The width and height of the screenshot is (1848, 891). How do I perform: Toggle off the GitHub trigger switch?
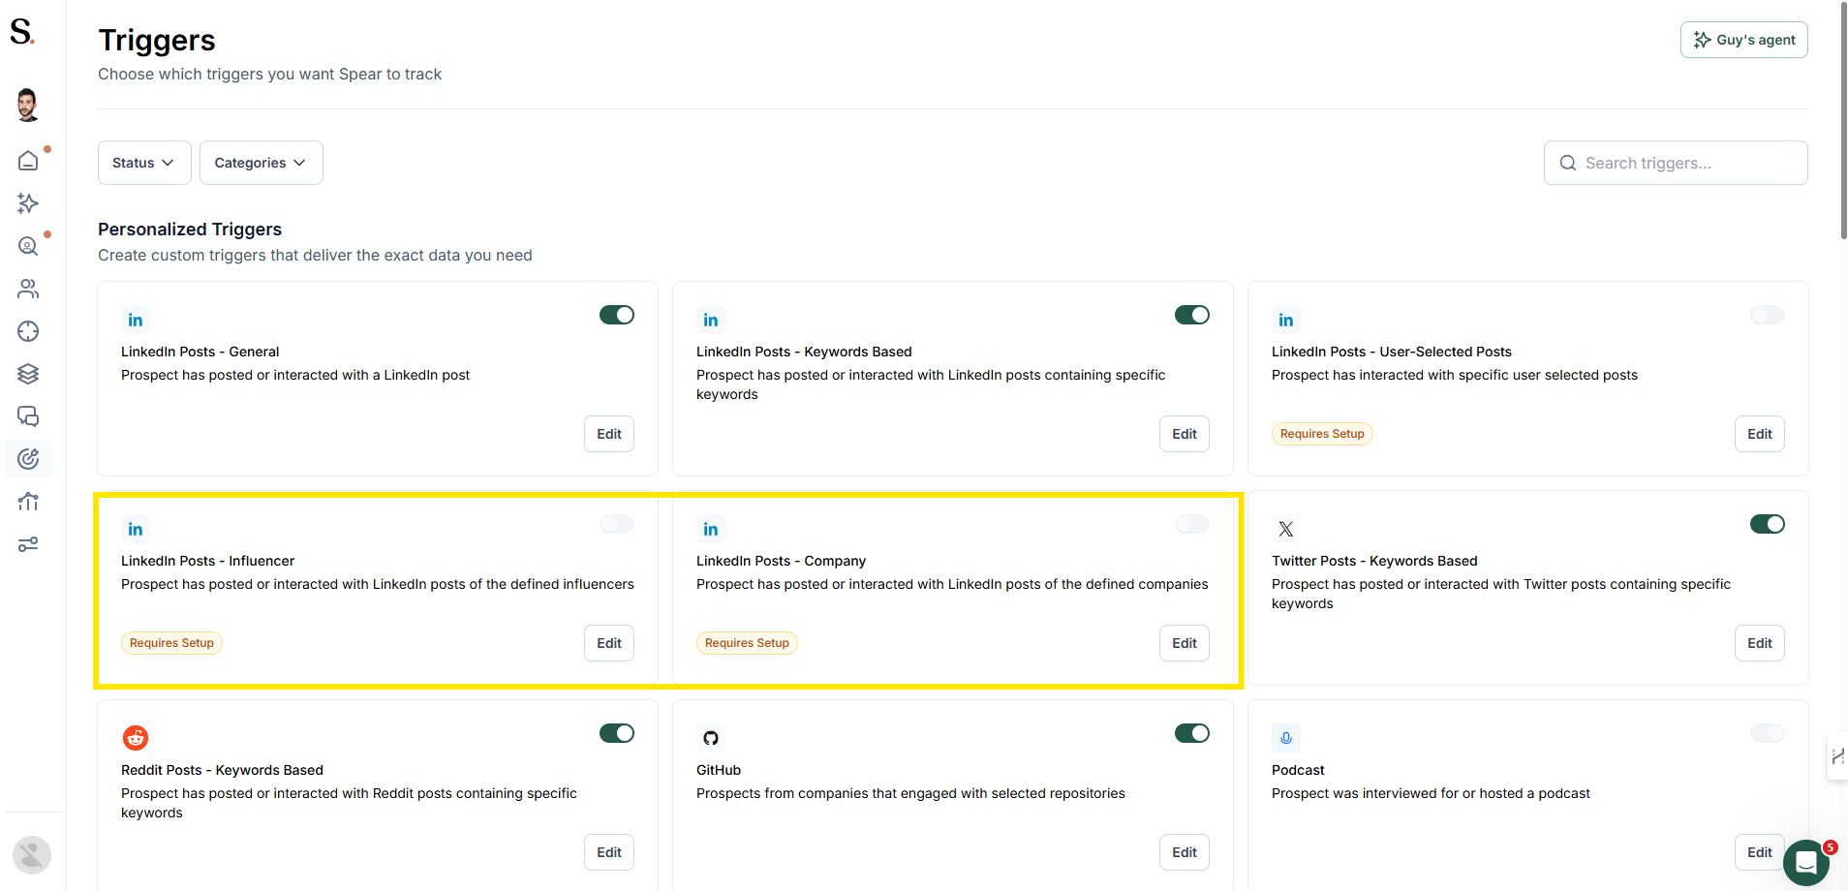click(1192, 733)
